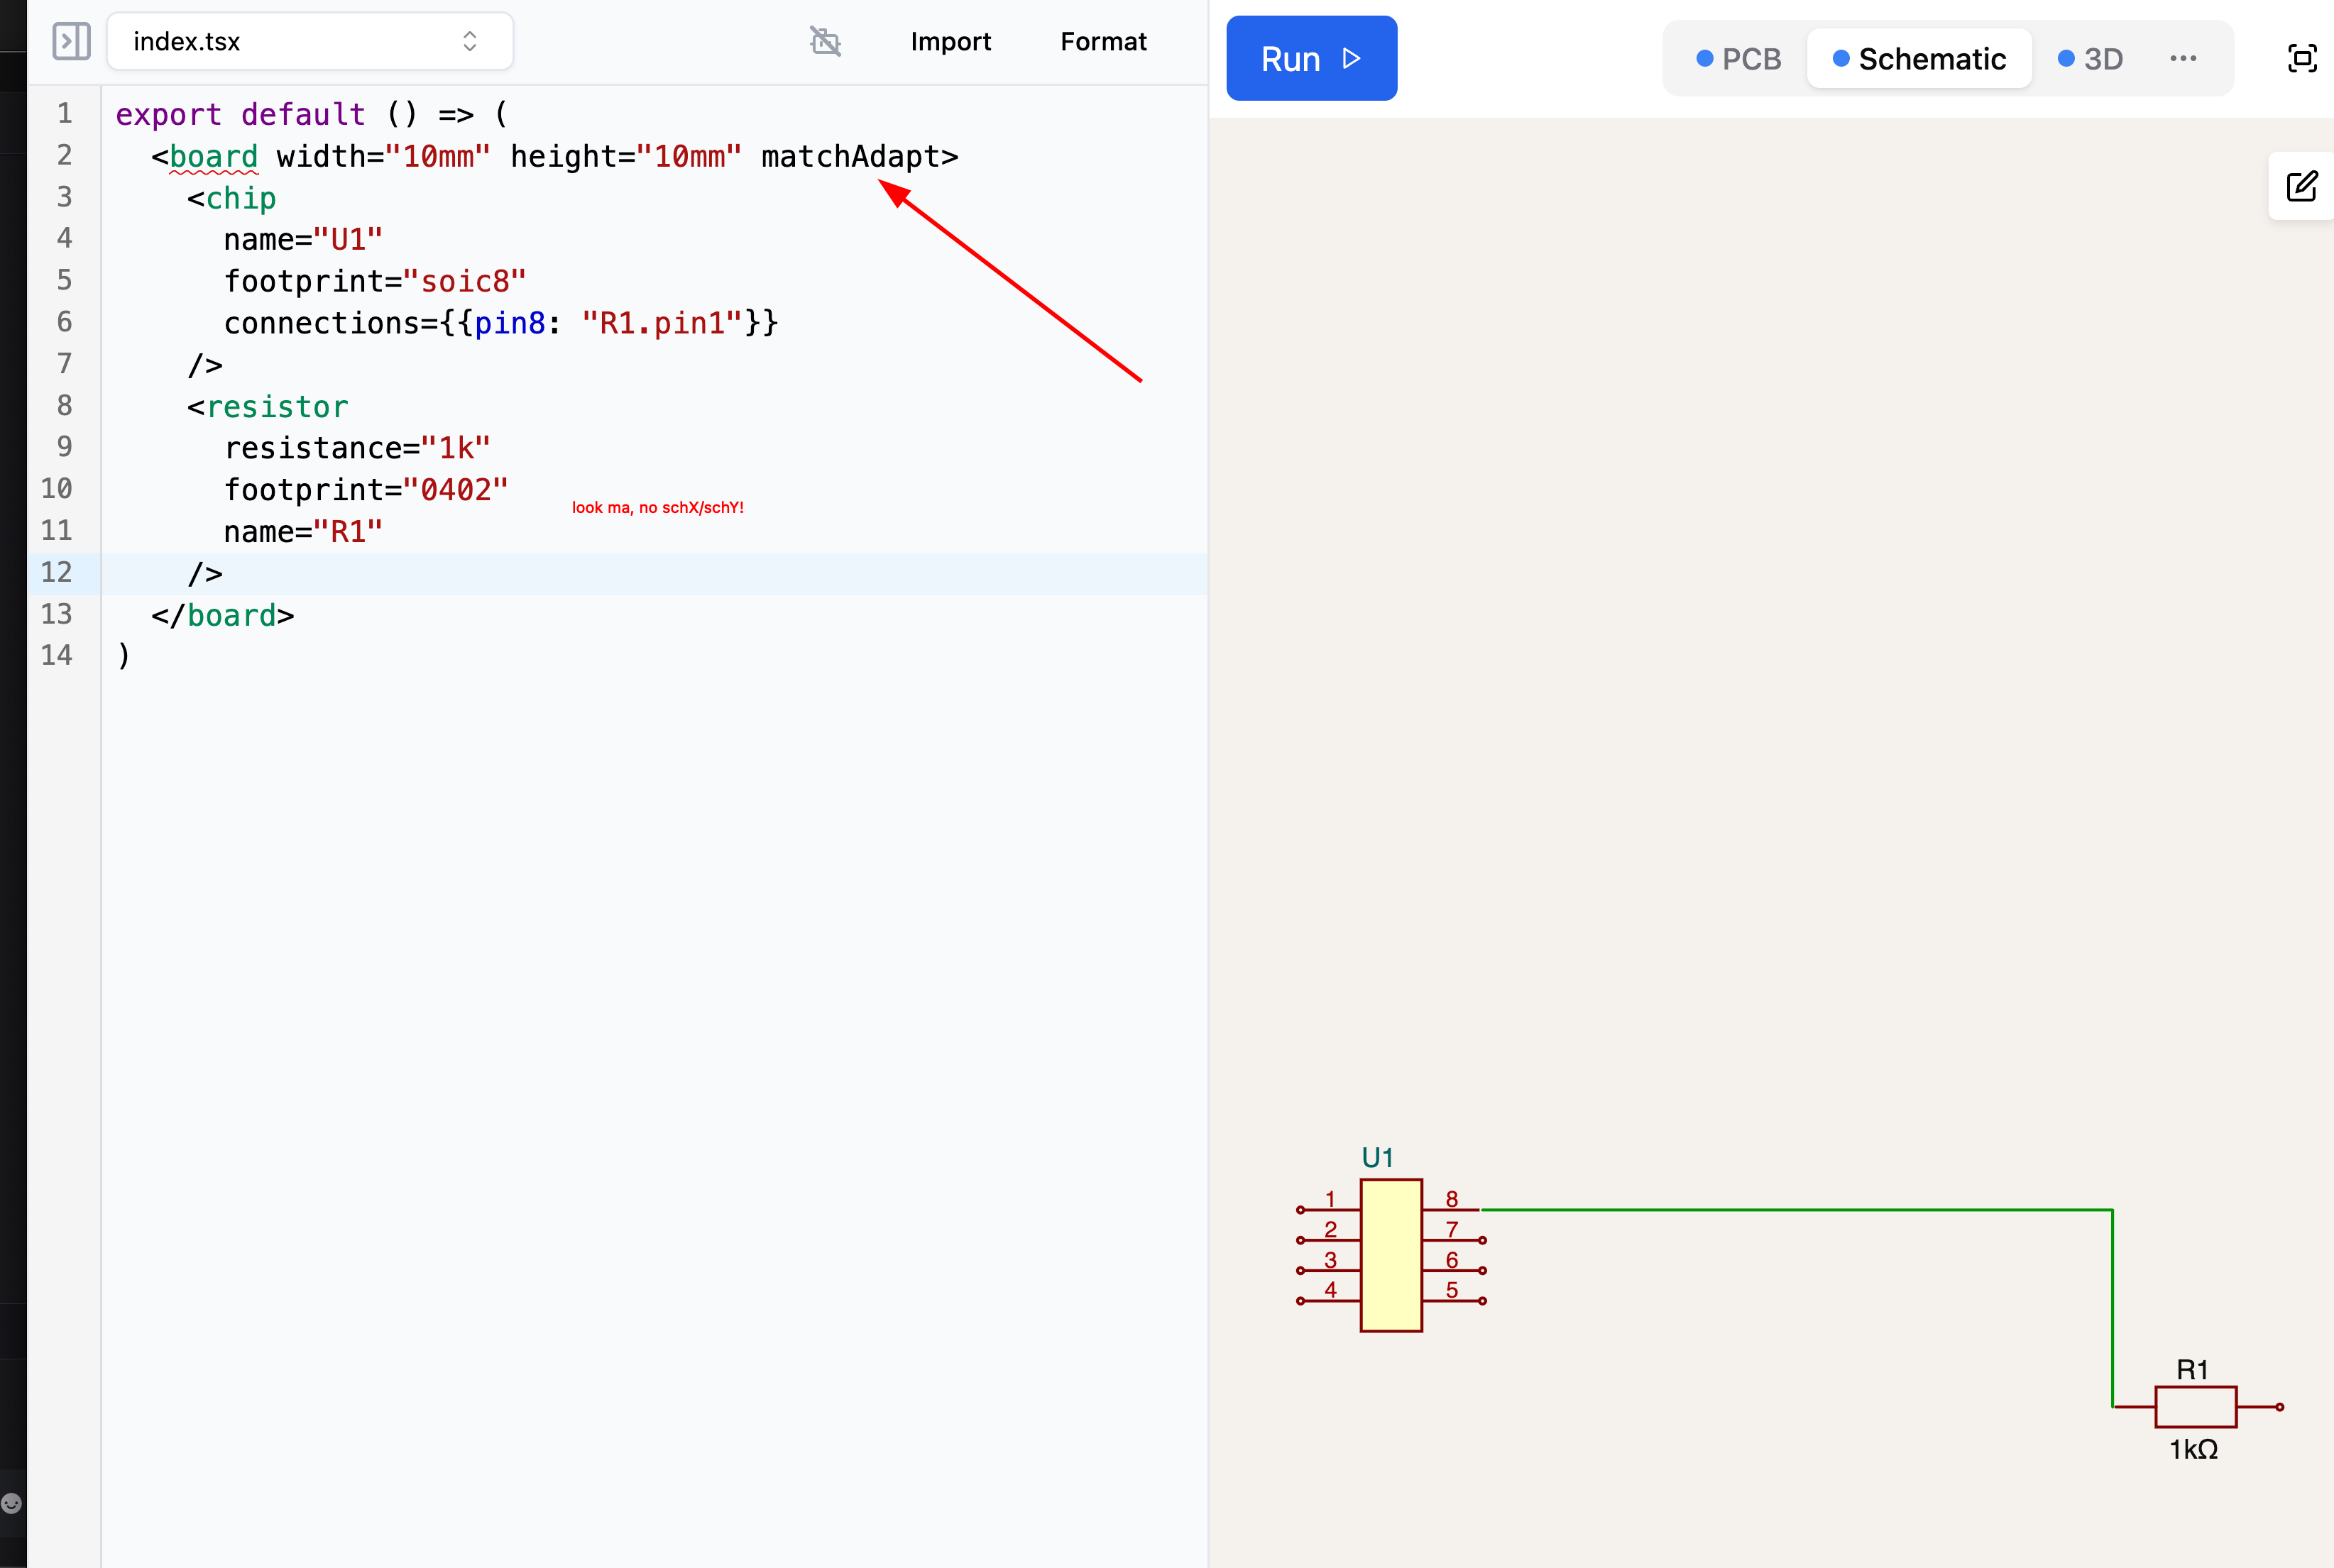Click the disabled bot icon in the toolbar
This screenshot has width=2334, height=1568.
pyautogui.click(x=826, y=41)
